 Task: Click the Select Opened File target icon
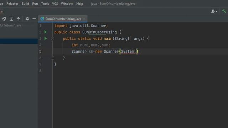point(4,19)
